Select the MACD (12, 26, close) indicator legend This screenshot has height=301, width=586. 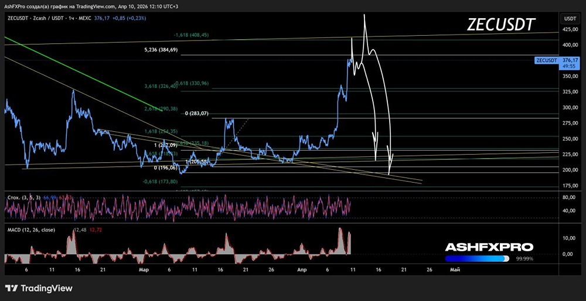(x=32, y=230)
